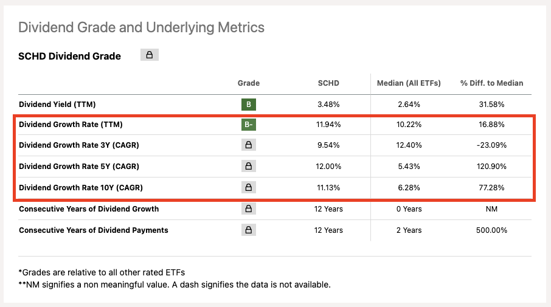This screenshot has width=551, height=307.
Task: Select the -23.09% diff value
Action: [491, 145]
